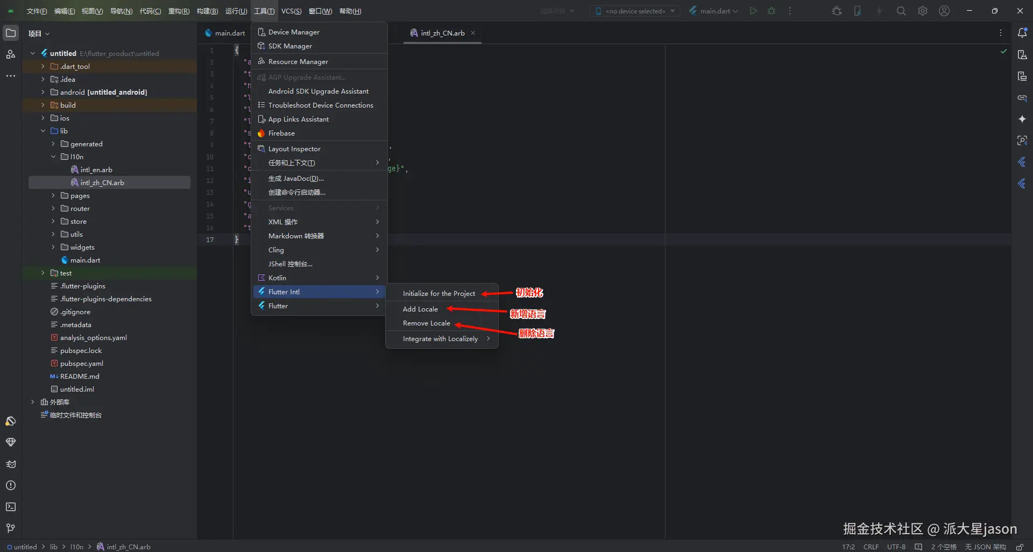The height and width of the screenshot is (552, 1033).
Task: Open the Notifications bell icon
Action: (1022, 33)
